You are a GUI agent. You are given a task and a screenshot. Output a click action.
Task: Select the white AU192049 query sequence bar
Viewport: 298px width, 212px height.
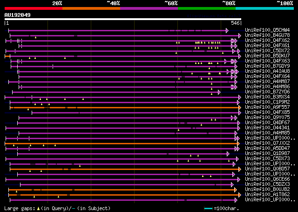pyautogui.click(x=123, y=19)
